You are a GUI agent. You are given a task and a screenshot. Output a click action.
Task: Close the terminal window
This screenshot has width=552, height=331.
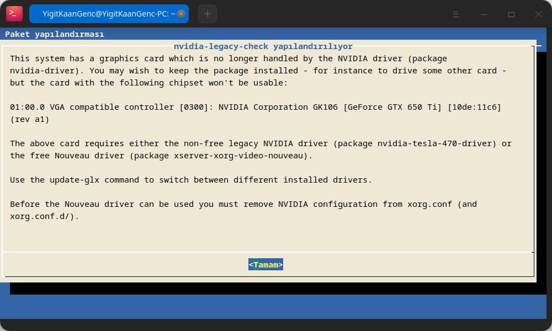538,14
